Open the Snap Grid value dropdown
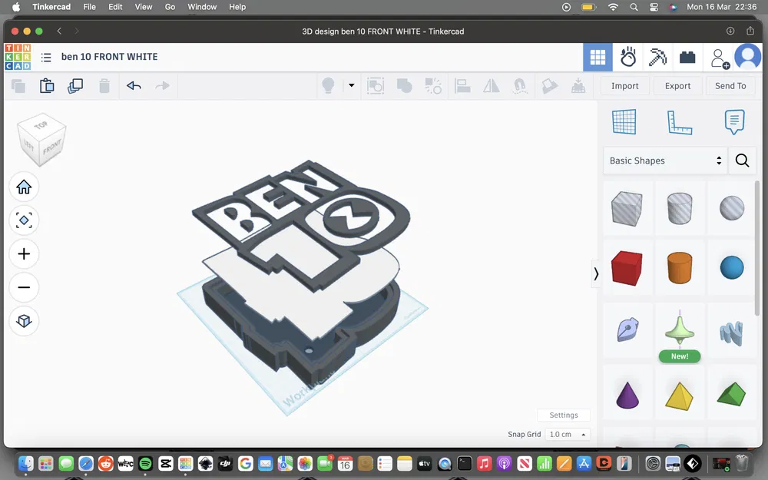Screen dimensions: 768x480 [x=568, y=434]
